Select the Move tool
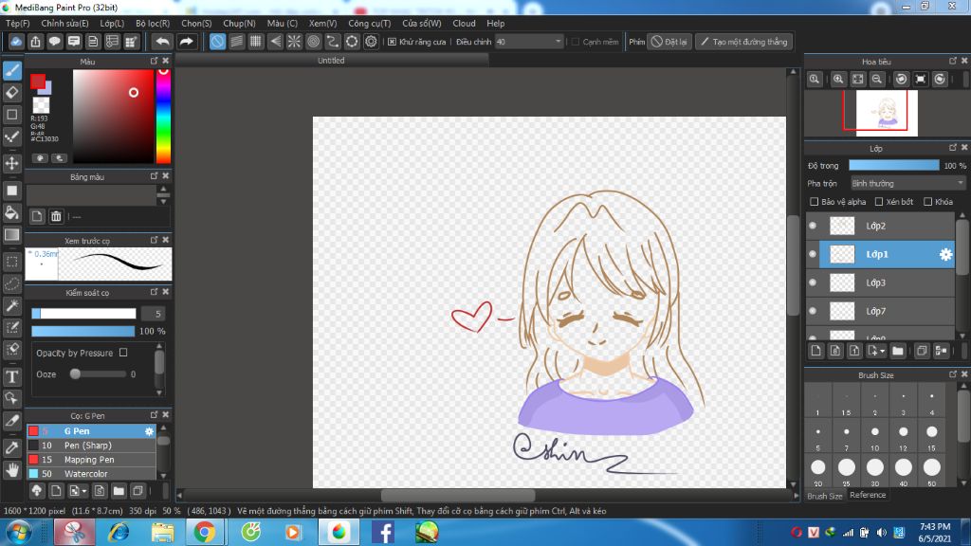 pyautogui.click(x=12, y=163)
